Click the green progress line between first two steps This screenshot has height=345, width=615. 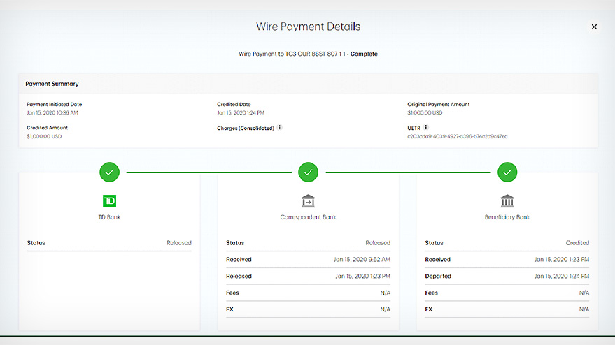(x=208, y=171)
